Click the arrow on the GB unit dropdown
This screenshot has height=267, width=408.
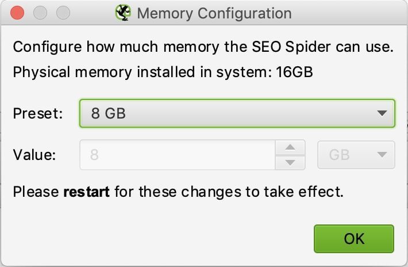click(x=382, y=155)
